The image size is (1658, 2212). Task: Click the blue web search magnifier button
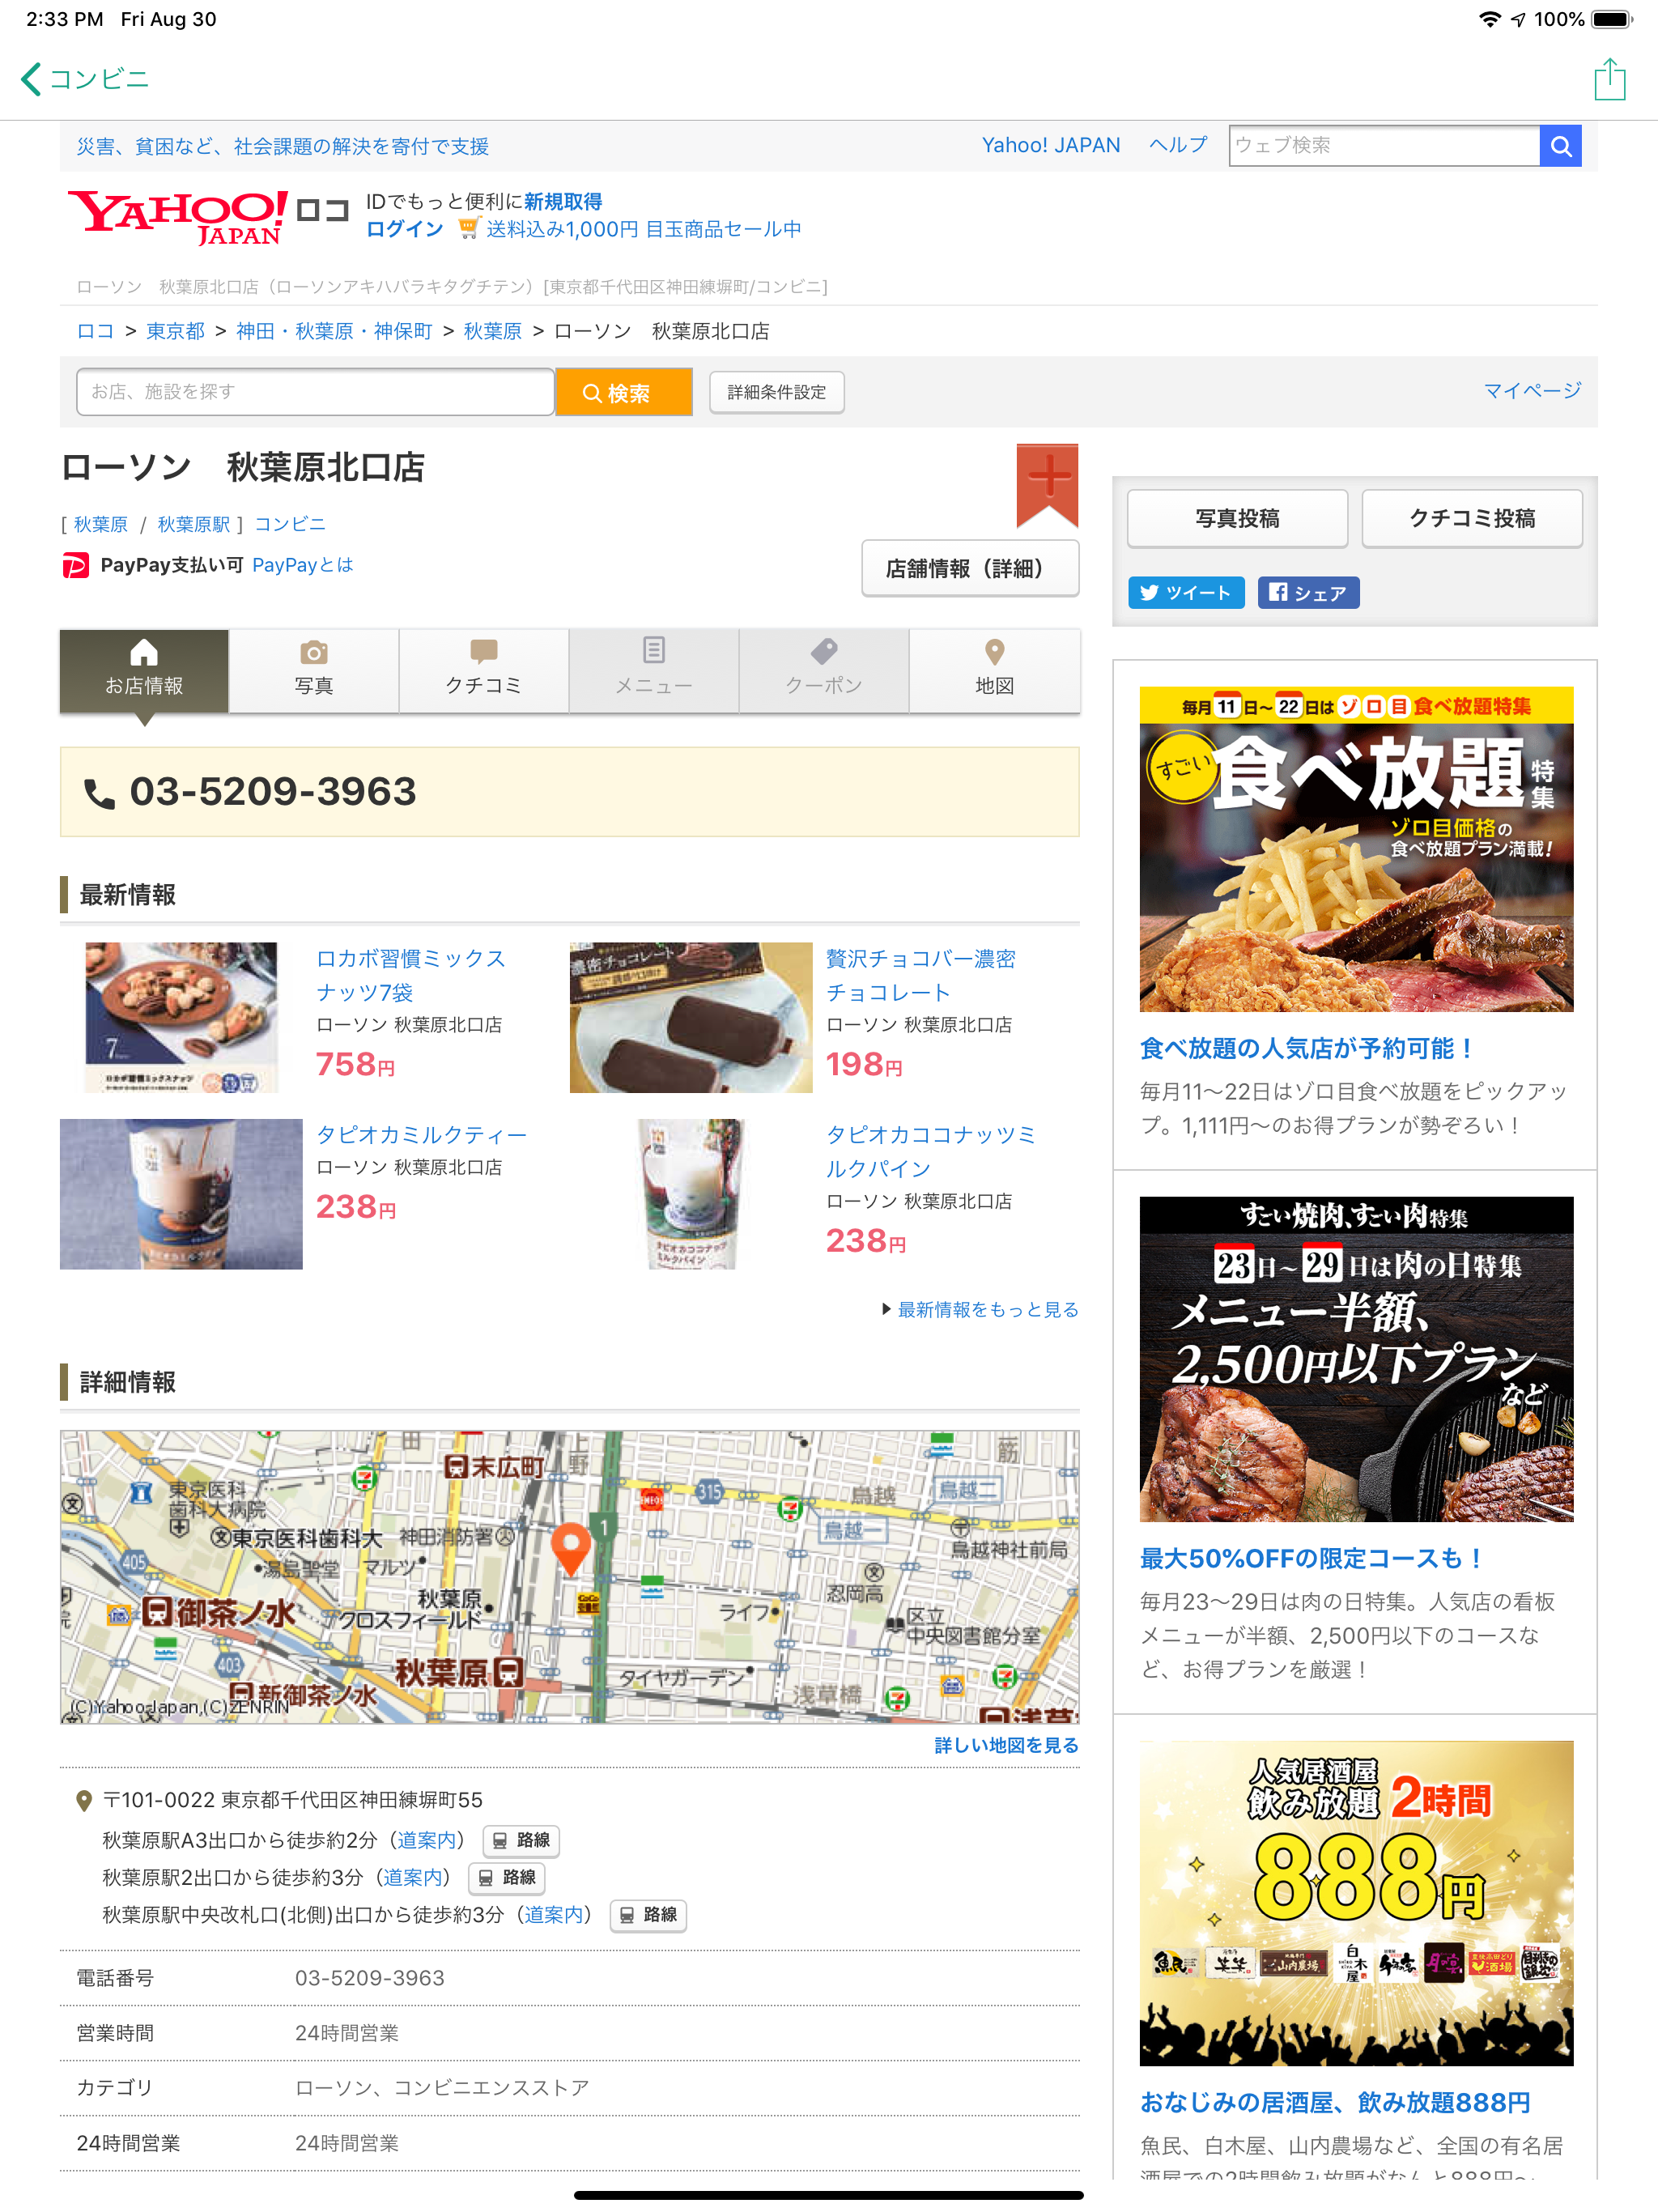pyautogui.click(x=1559, y=146)
